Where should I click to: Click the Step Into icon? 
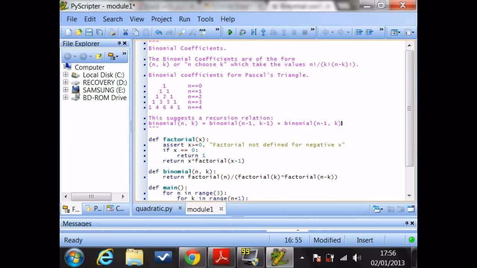point(263,32)
